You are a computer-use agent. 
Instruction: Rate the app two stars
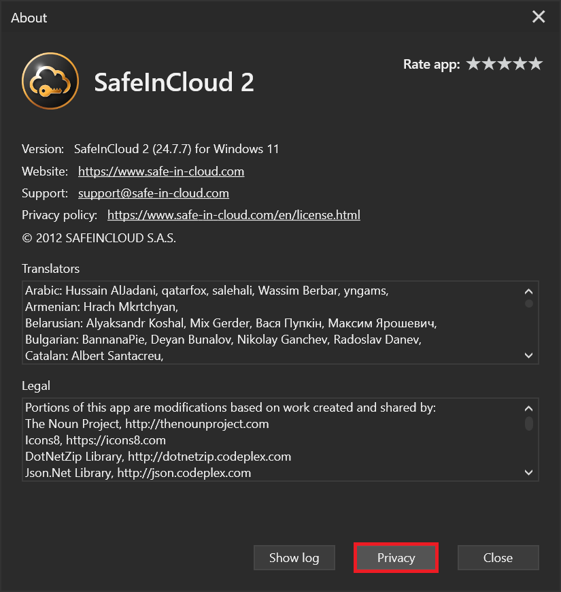(x=489, y=64)
